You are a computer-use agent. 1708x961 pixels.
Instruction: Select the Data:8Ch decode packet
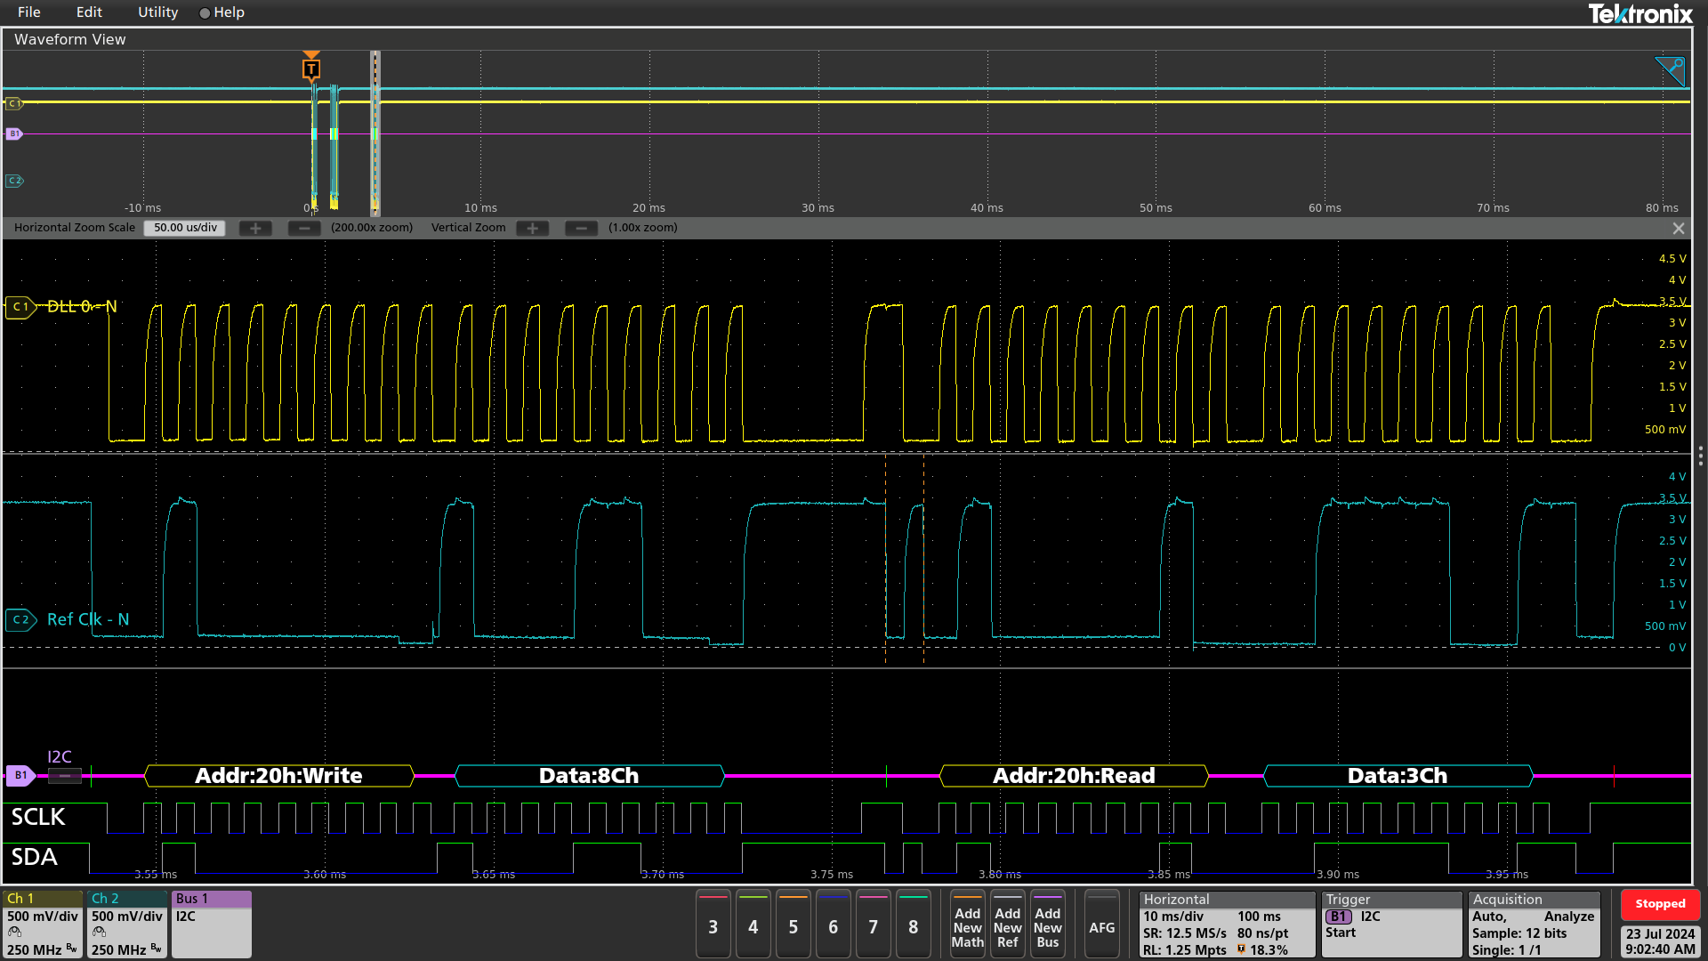click(589, 776)
